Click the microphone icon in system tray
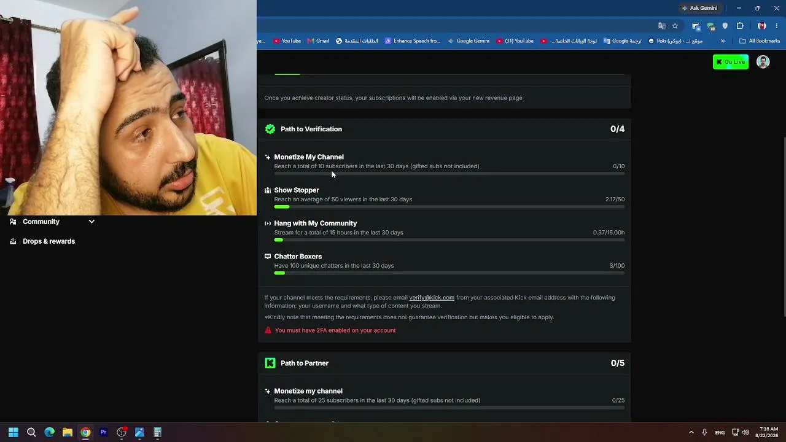 pos(704,432)
